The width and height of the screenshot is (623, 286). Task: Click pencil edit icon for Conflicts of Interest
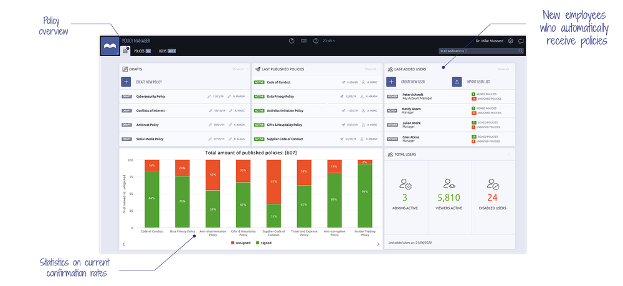point(210,111)
